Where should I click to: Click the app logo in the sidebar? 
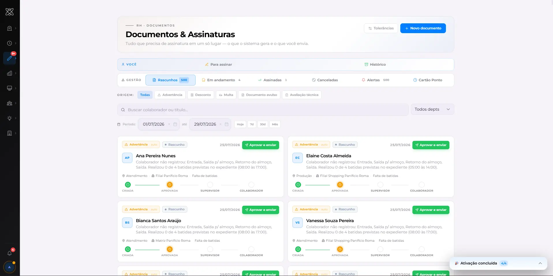click(x=10, y=12)
